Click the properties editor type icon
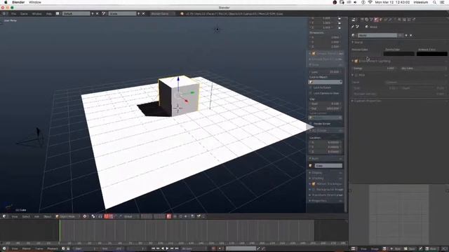The height and width of the screenshot is (252, 449). 354,20
